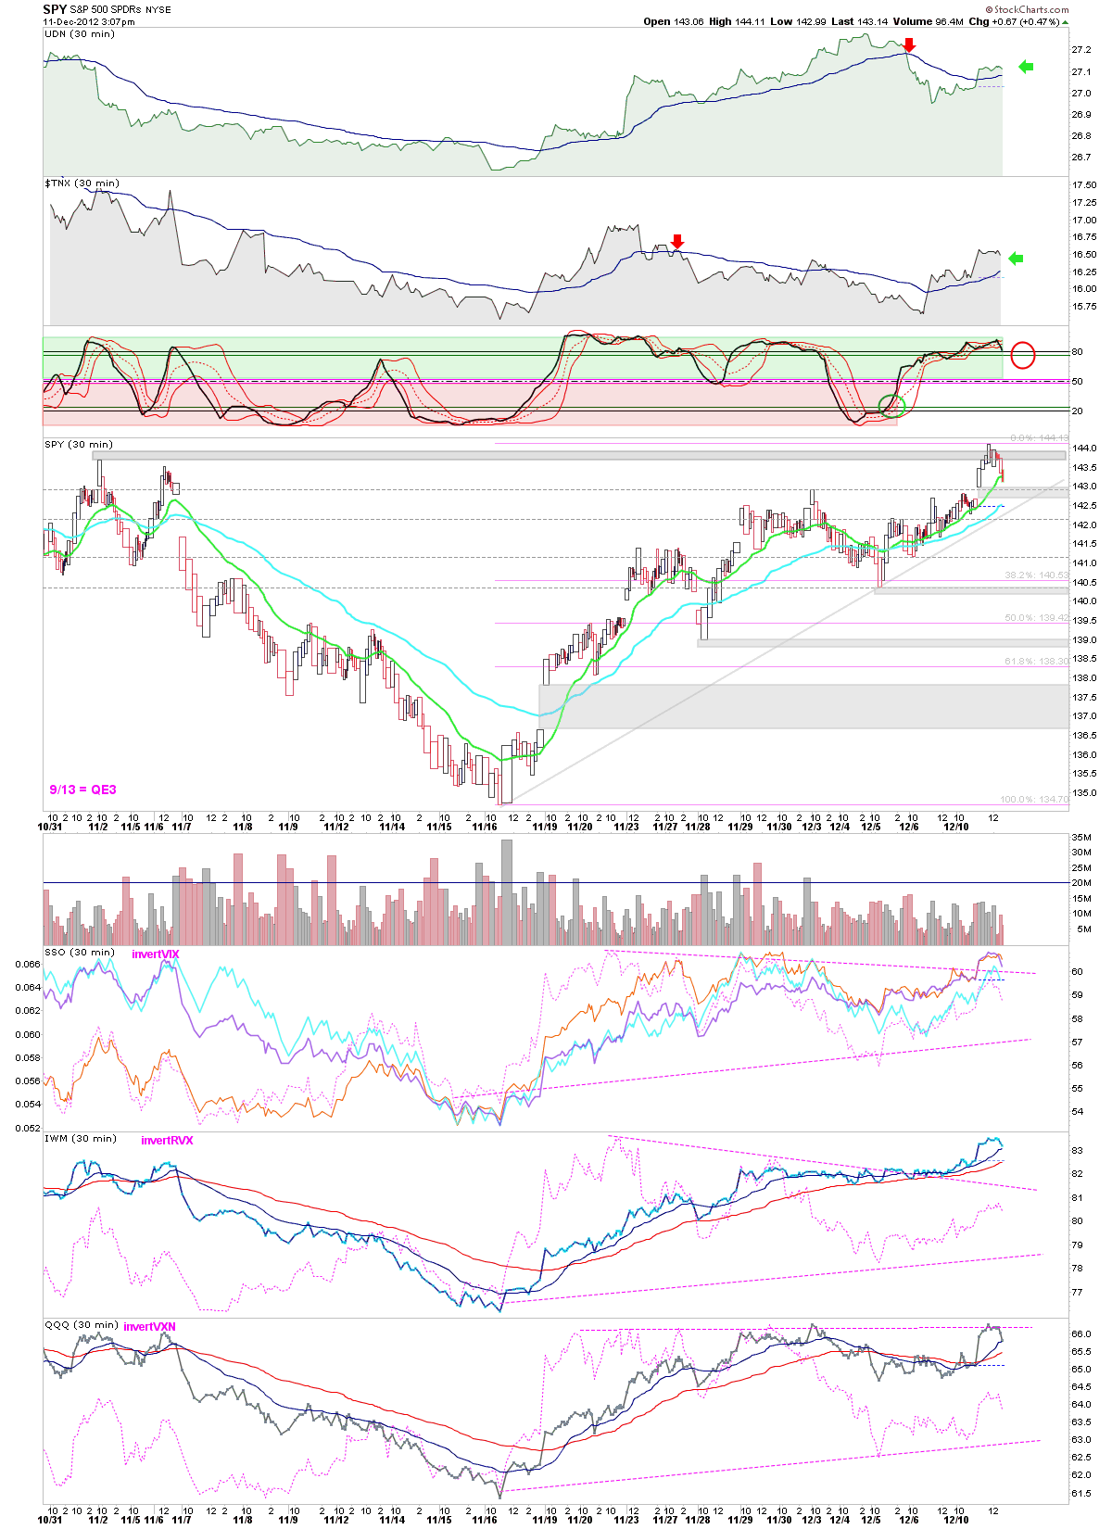Click the 'UDN (30 min)' panel label
This screenshot has height=1529, width=1112.
pyautogui.click(x=80, y=33)
